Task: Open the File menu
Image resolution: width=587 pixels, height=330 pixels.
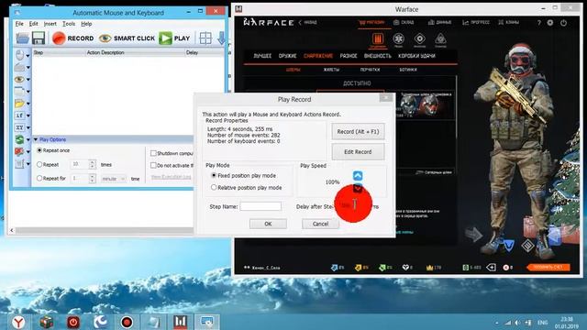Action: (19, 24)
